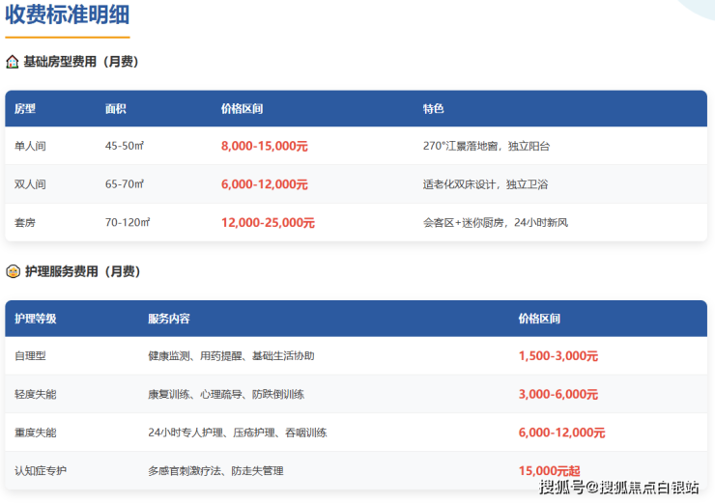Select the 双人间 row label
The width and height of the screenshot is (715, 503).
[x=30, y=184]
